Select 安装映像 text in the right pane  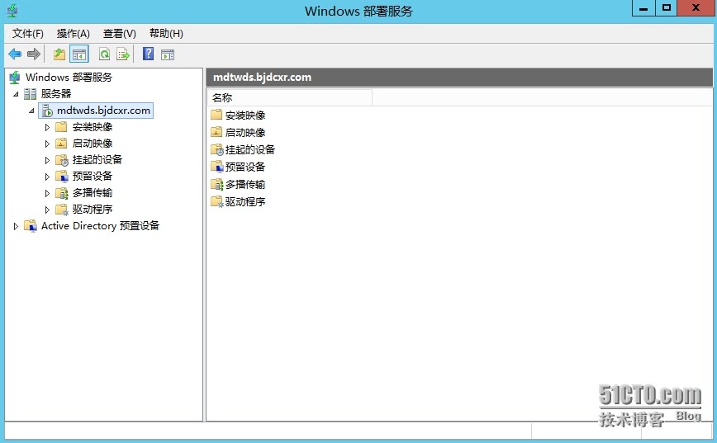click(245, 115)
